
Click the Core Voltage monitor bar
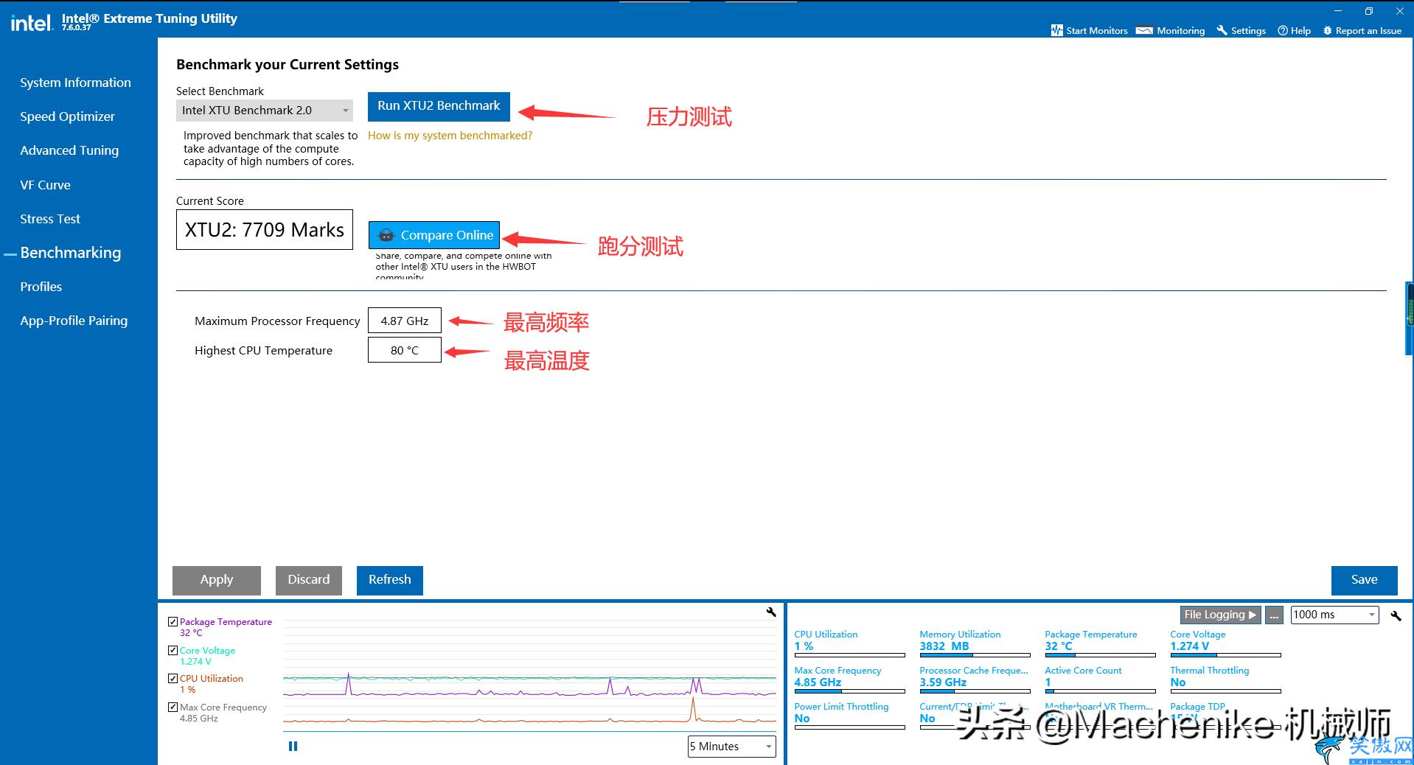click(x=1225, y=655)
